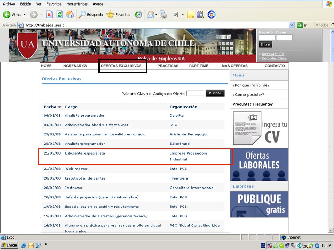Viewport: 334px width, 250px height.
Task: Open the Dibujante especialista job offer
Action: (x=85, y=153)
